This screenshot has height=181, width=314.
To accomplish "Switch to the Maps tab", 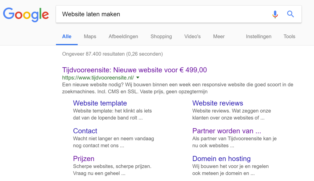I will pos(90,37).
